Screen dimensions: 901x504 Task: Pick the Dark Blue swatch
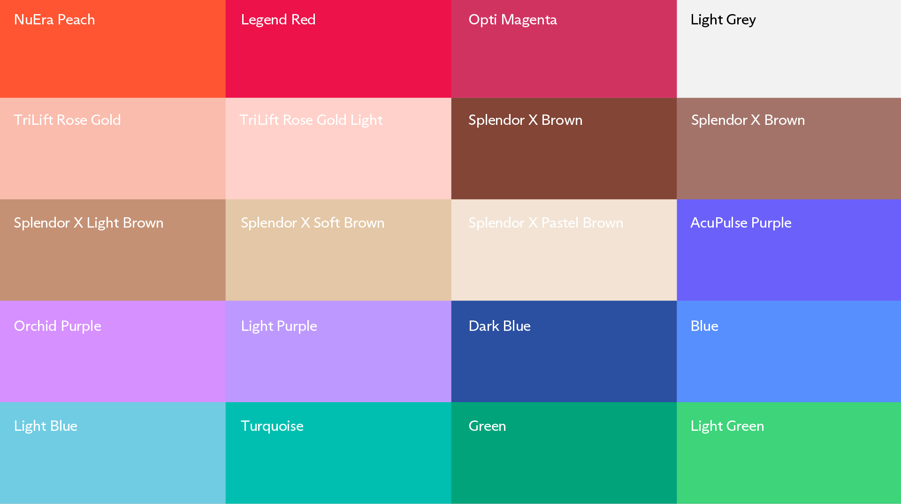(564, 351)
